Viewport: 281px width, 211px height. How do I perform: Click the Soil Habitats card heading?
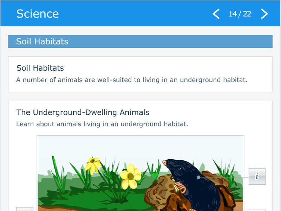tap(40, 68)
